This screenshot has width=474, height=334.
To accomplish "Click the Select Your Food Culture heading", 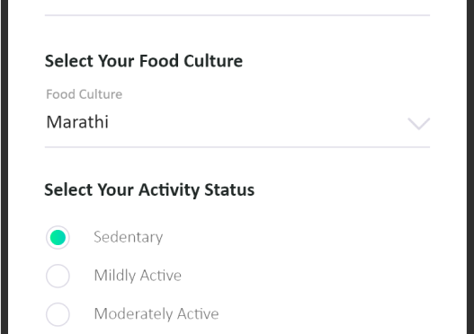I will pyautogui.click(x=144, y=61).
